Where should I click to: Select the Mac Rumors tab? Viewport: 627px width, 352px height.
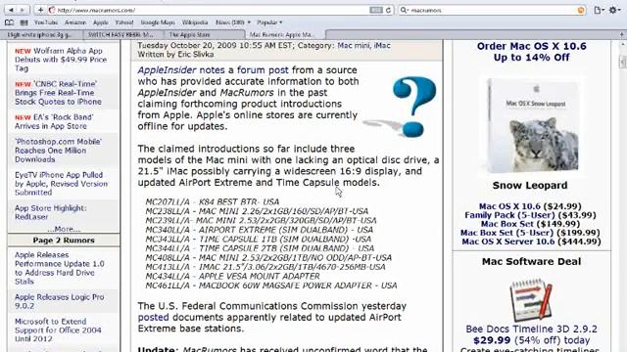pos(284,35)
